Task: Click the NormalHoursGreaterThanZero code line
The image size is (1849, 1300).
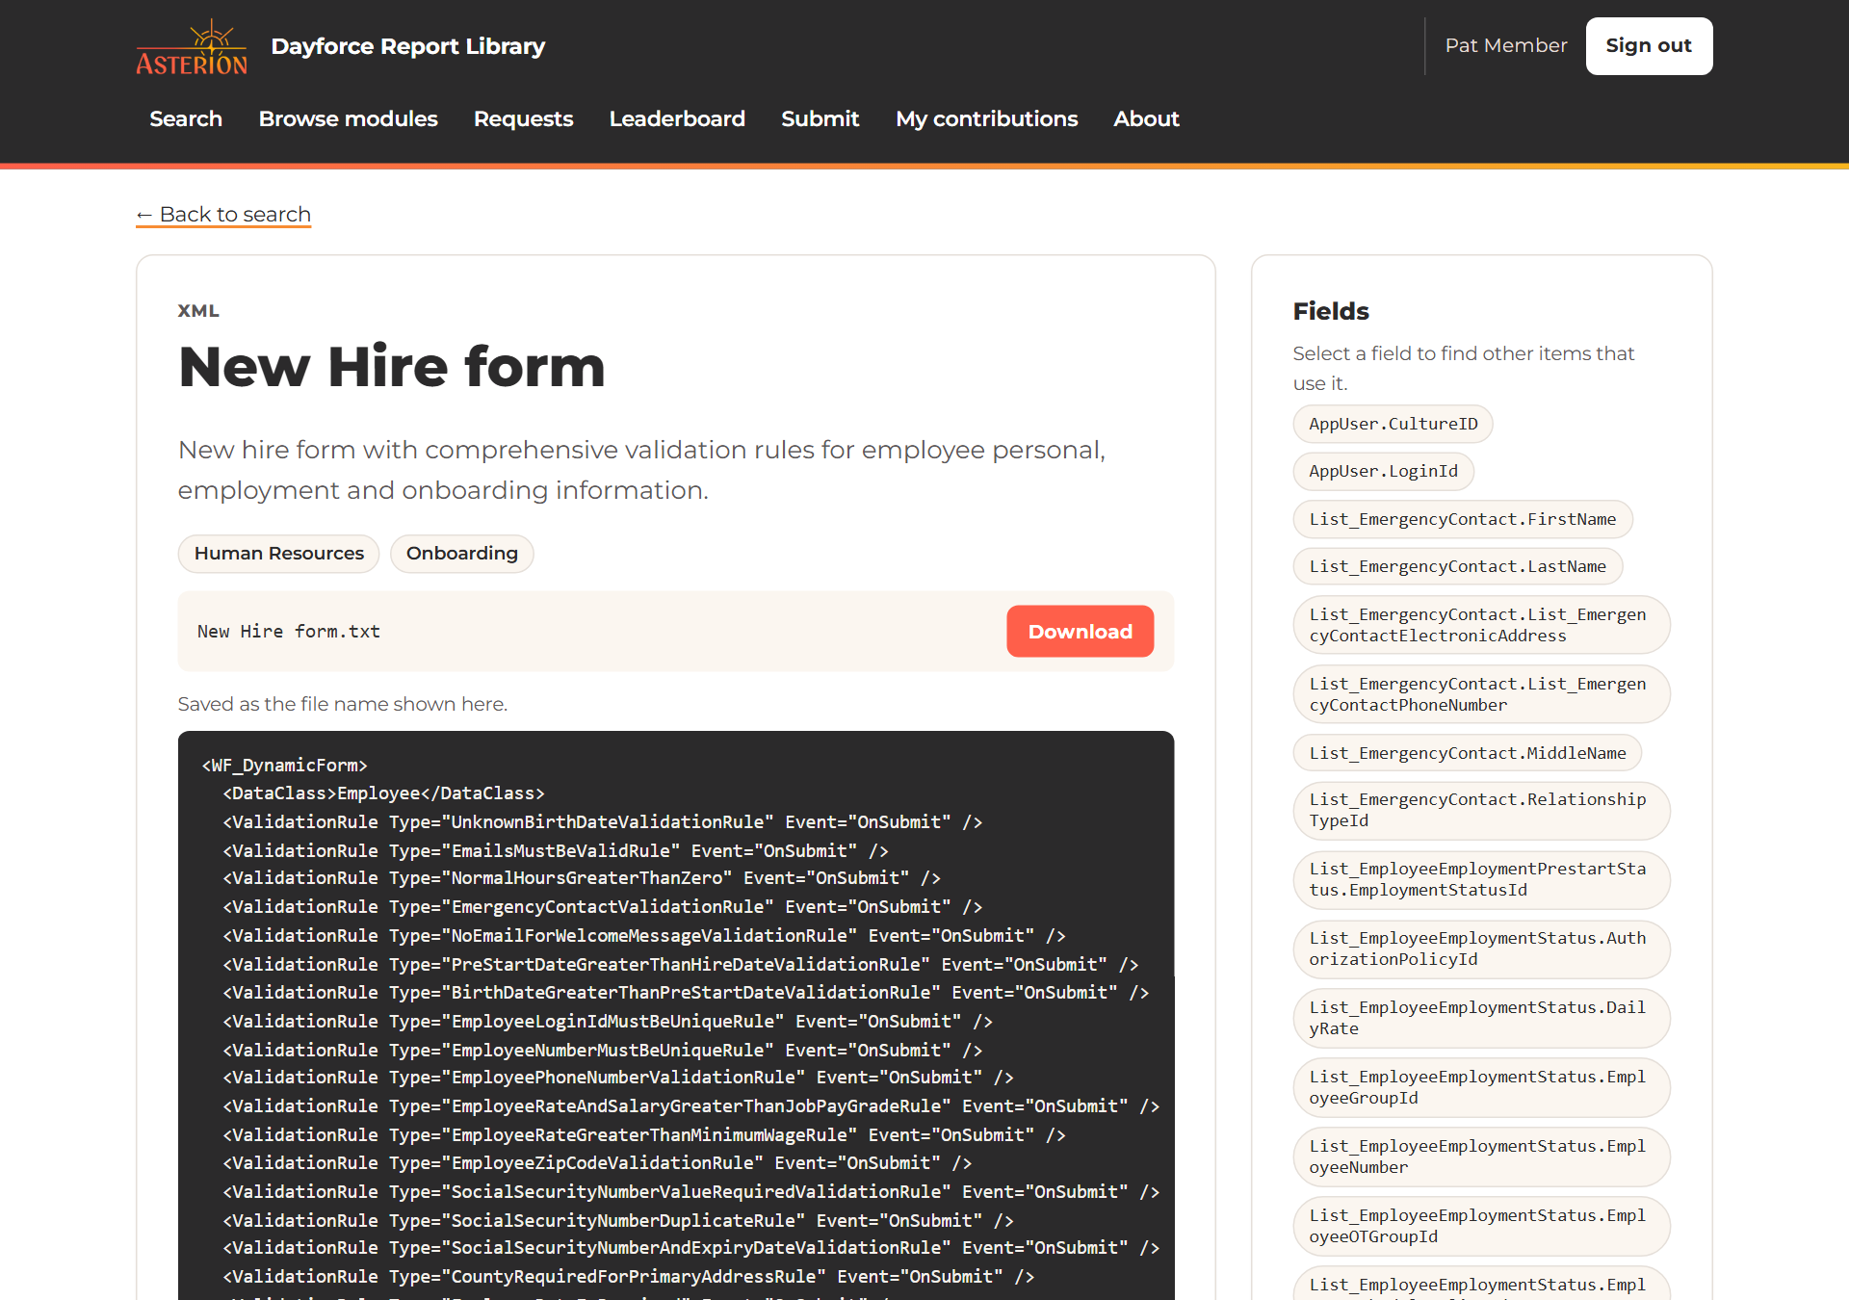Action: [x=582, y=877]
